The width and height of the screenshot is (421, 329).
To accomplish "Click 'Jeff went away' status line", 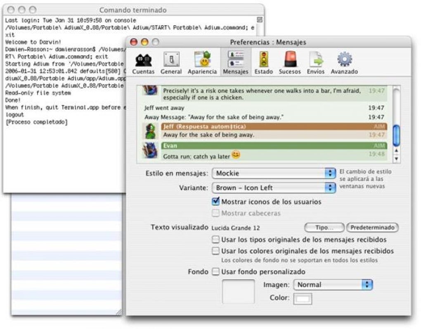I will [x=164, y=108].
